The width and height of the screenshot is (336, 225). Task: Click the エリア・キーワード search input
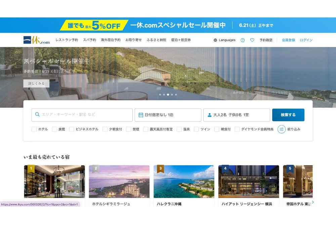[82, 115]
